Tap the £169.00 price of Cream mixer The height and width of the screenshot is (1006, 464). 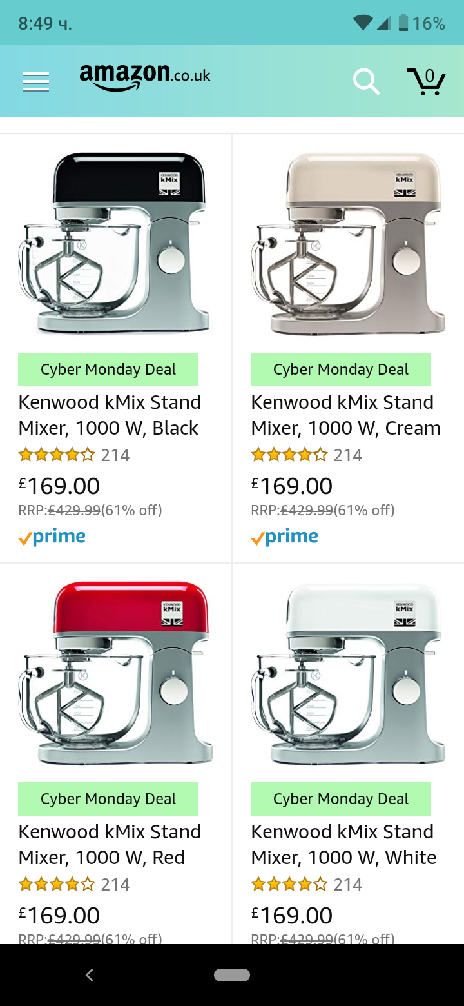point(292,486)
